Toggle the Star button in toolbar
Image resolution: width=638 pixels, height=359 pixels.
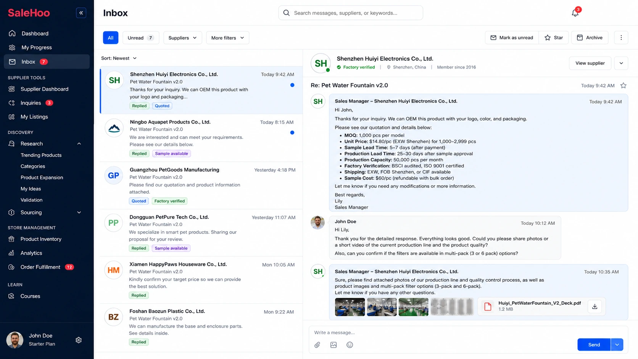pos(554,37)
